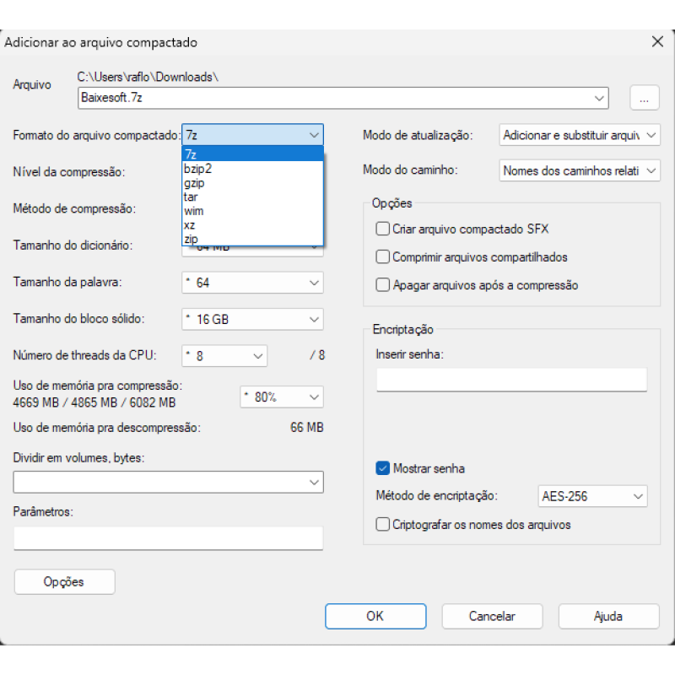
Task: Click the Parâmetros text field
Action: (x=168, y=538)
